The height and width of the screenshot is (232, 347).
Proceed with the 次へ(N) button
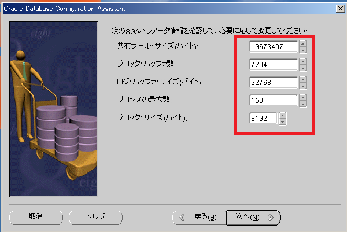253,218
